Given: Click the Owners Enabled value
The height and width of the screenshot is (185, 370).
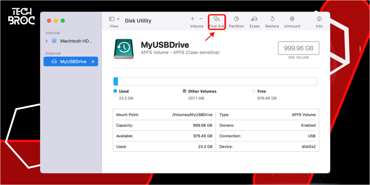Looking at the screenshot, I should (x=308, y=125).
